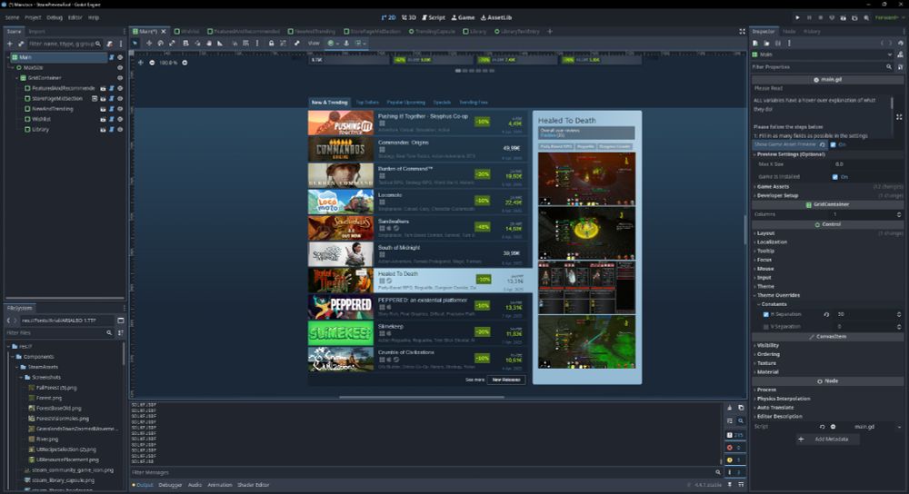Open the Project menu
Viewport: 909px width, 494px height.
(x=33, y=18)
